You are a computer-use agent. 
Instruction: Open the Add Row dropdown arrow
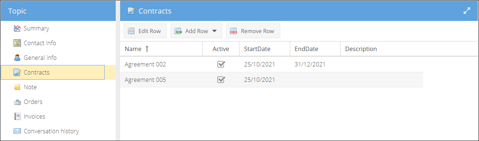pos(215,31)
